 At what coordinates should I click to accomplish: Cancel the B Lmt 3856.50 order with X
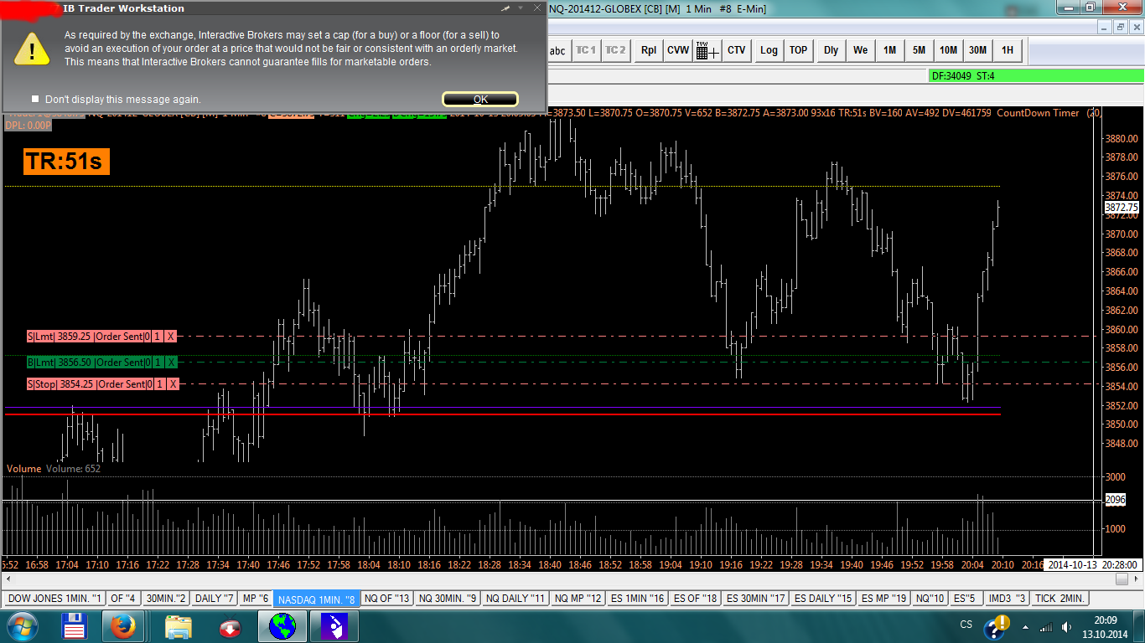coord(171,363)
